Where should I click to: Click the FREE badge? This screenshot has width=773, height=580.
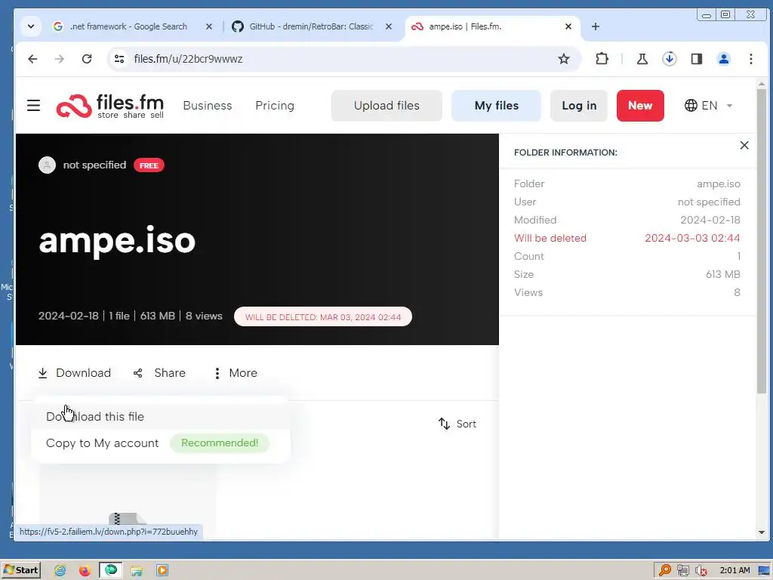pyautogui.click(x=149, y=165)
